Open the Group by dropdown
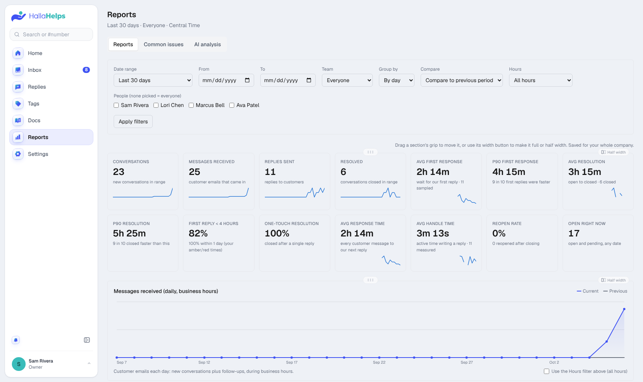 pyautogui.click(x=397, y=80)
